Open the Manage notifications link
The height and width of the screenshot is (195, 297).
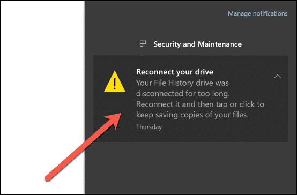pos(258,13)
